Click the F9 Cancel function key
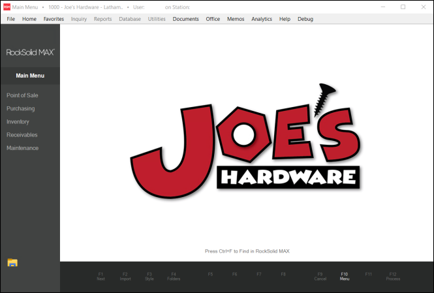This screenshot has width=434, height=293. (320, 277)
